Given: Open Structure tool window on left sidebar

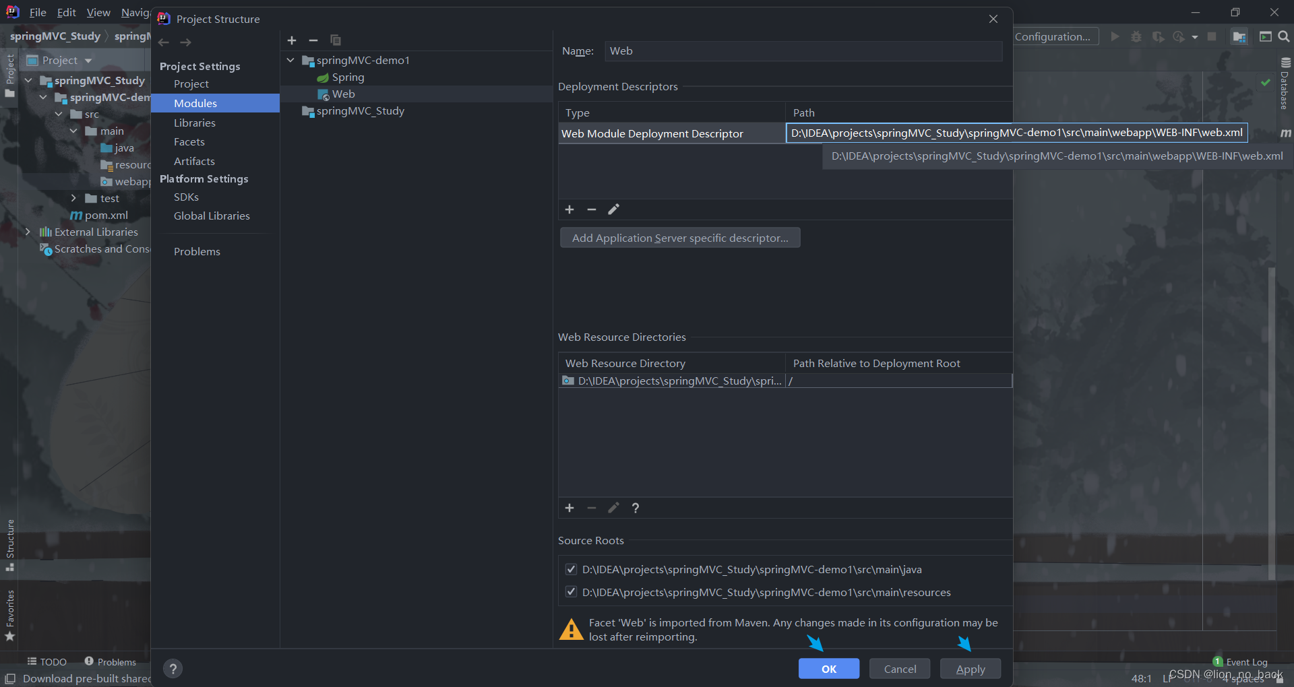Looking at the screenshot, I should click(9, 544).
